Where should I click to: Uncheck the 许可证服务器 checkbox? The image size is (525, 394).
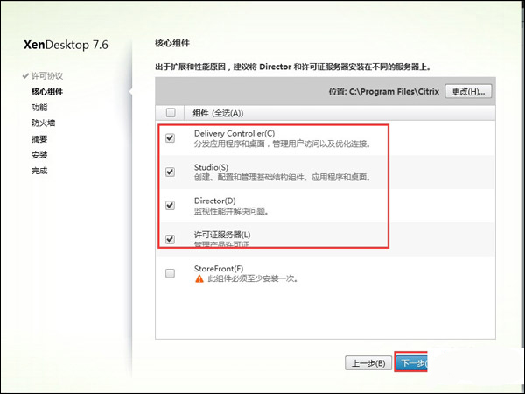(x=170, y=239)
